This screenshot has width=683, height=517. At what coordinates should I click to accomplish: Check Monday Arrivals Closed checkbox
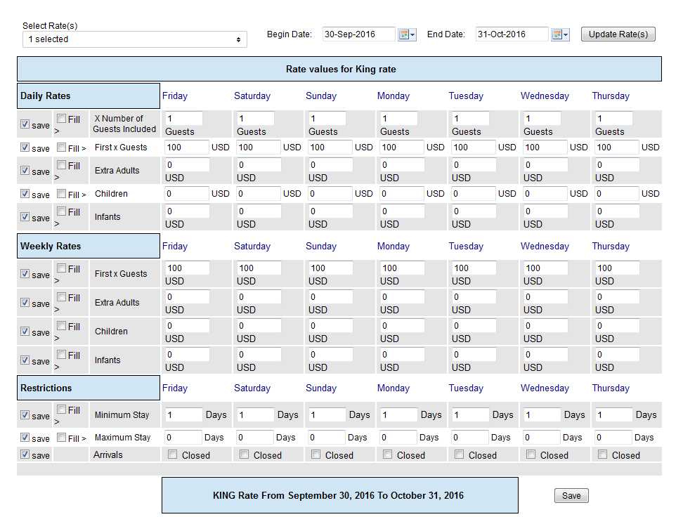coord(387,454)
